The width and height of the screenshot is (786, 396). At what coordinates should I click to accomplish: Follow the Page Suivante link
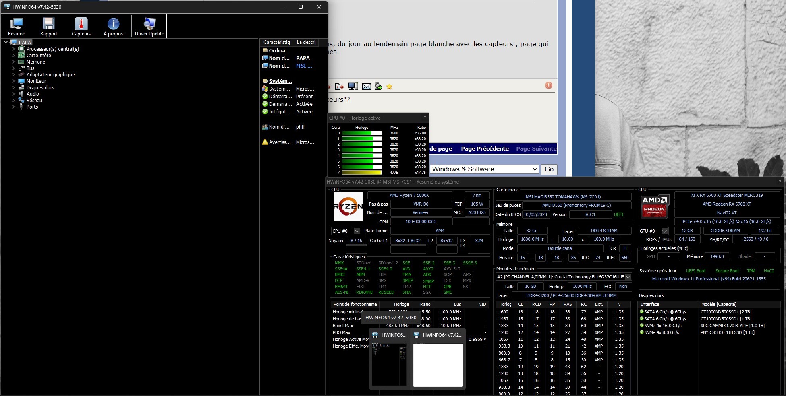tap(536, 148)
